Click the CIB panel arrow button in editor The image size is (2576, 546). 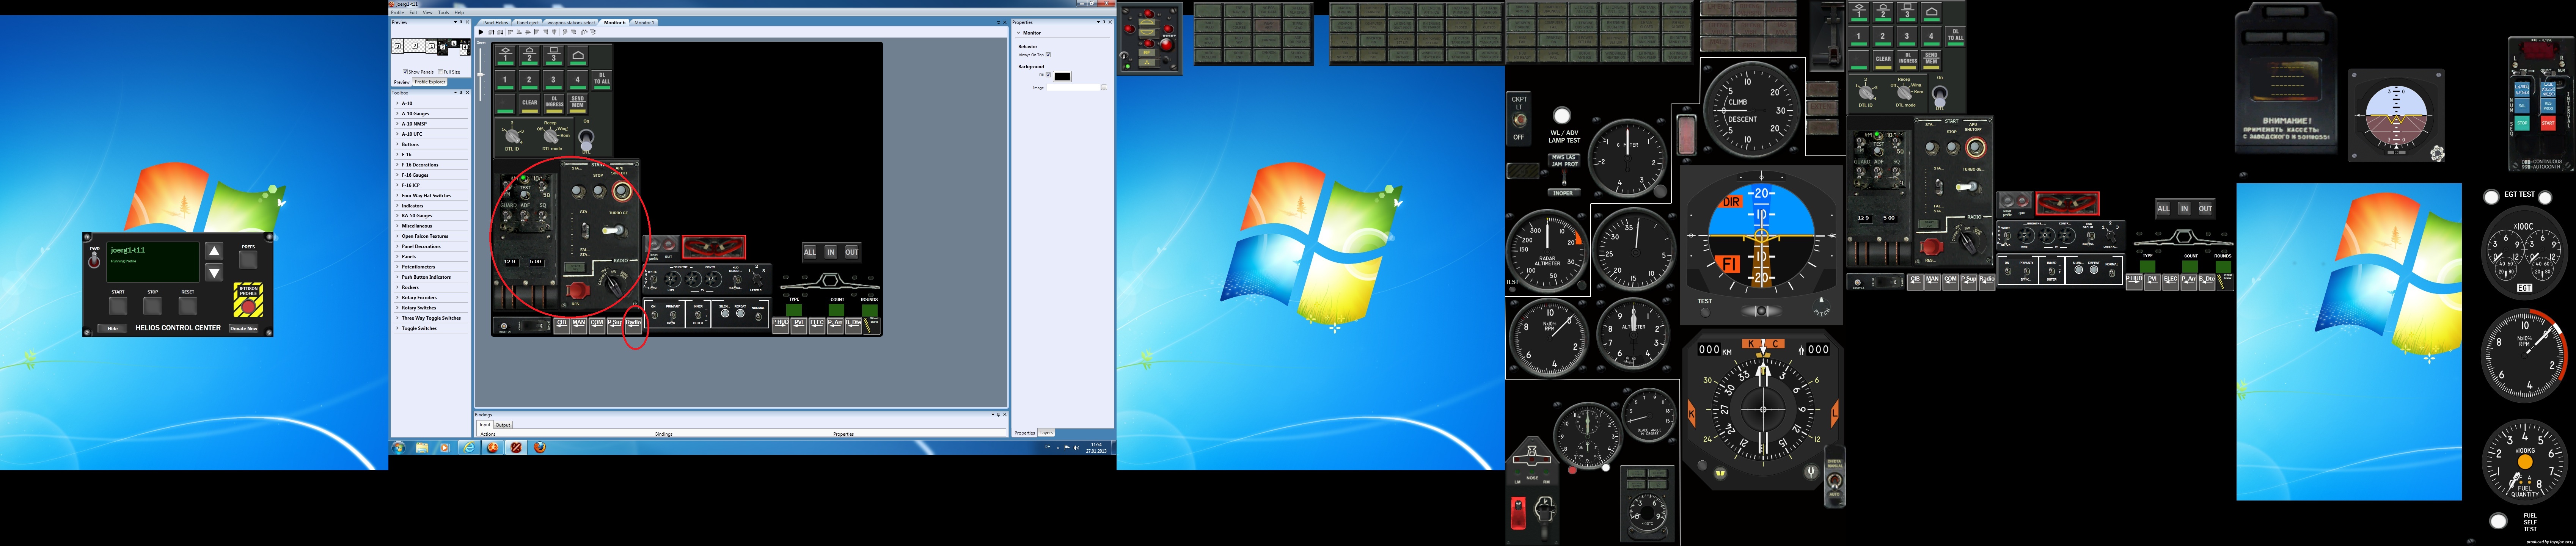pos(562,326)
